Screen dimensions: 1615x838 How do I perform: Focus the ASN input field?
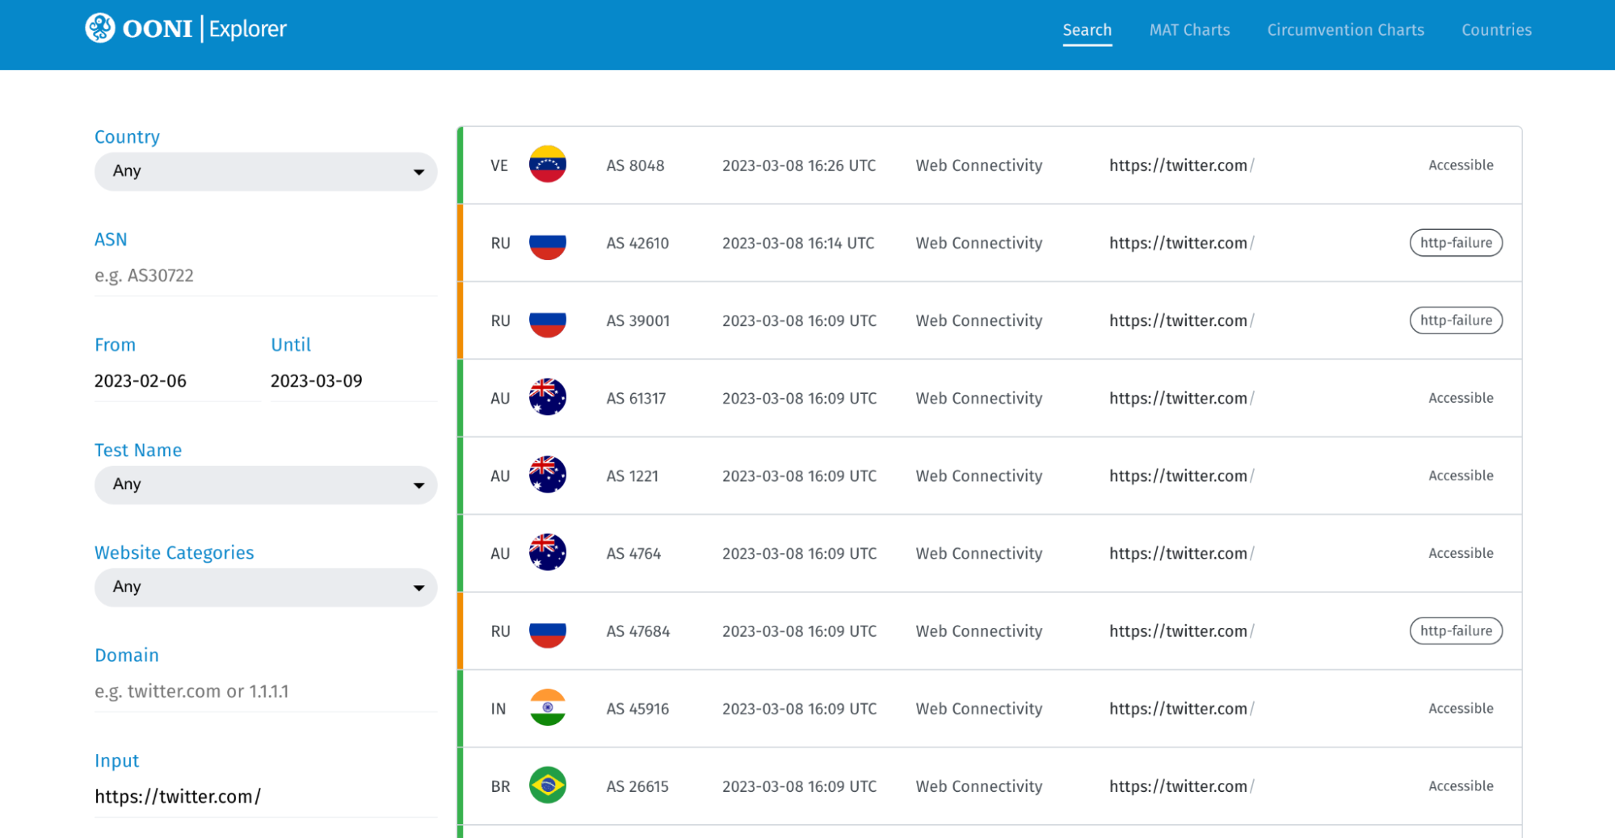(x=265, y=275)
